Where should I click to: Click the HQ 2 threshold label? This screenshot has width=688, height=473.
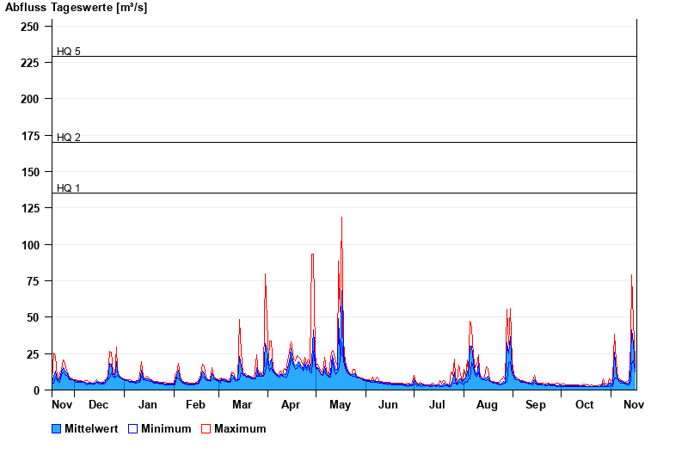coord(69,138)
